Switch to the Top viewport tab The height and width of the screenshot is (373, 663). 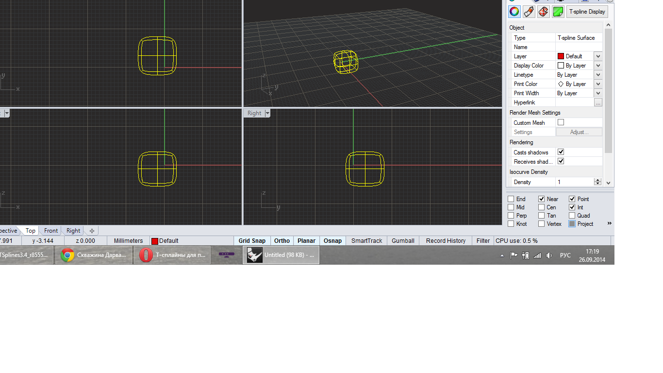click(x=31, y=231)
